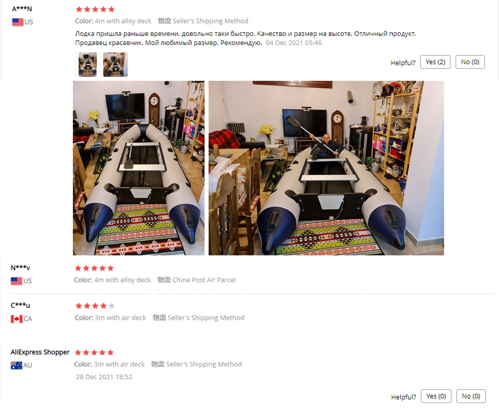Click the AliExpress Shopper reviewer name
This screenshot has width=499, height=411.
(40, 352)
